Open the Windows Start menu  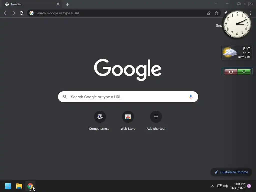(x=8, y=186)
